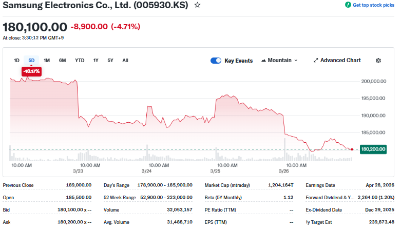Select the 5D time range tab

[31, 61]
